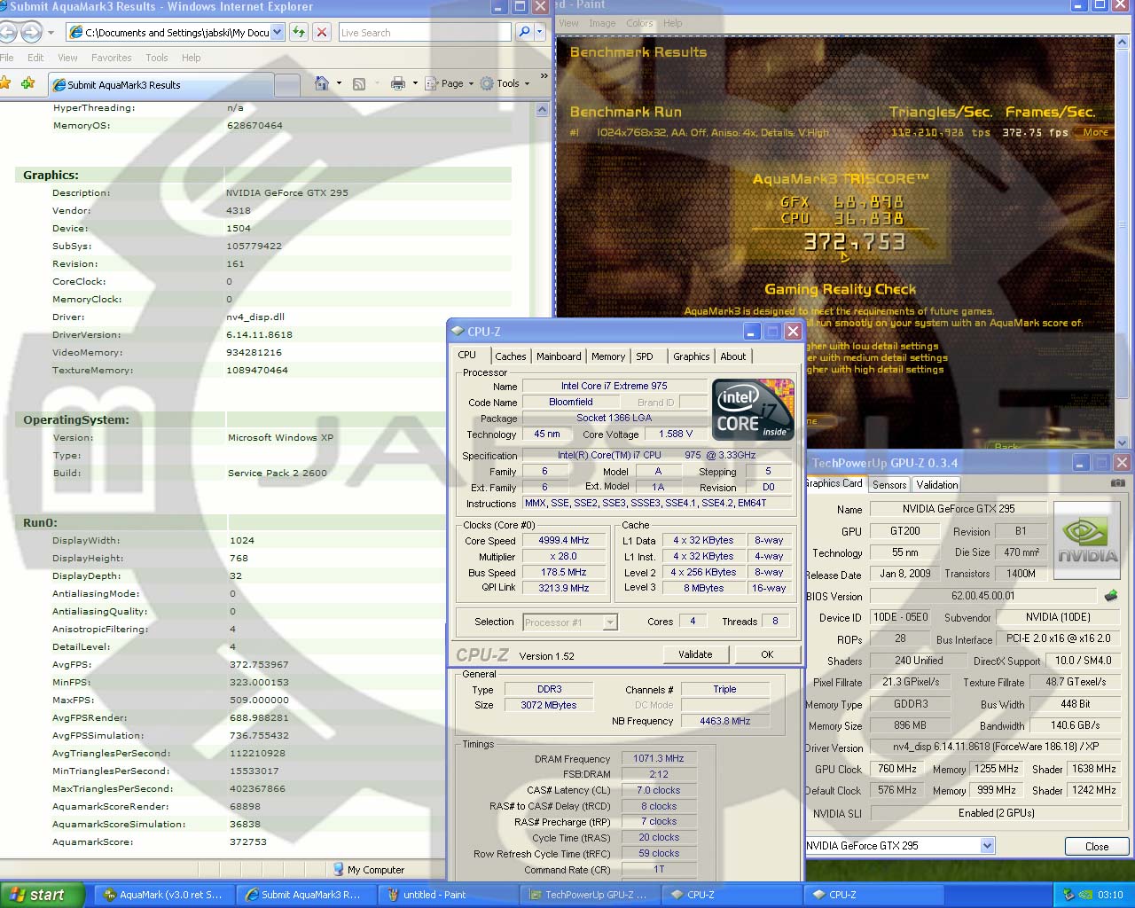The image size is (1135, 908).
Task: Open the recent pages dropdown next to Forward
Action: [x=51, y=33]
